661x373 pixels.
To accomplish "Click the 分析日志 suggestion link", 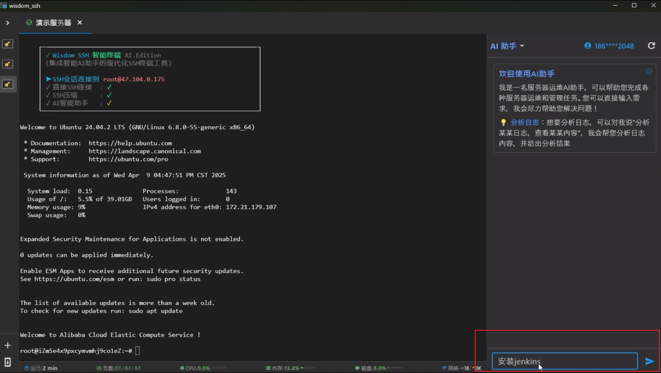I will point(524,122).
